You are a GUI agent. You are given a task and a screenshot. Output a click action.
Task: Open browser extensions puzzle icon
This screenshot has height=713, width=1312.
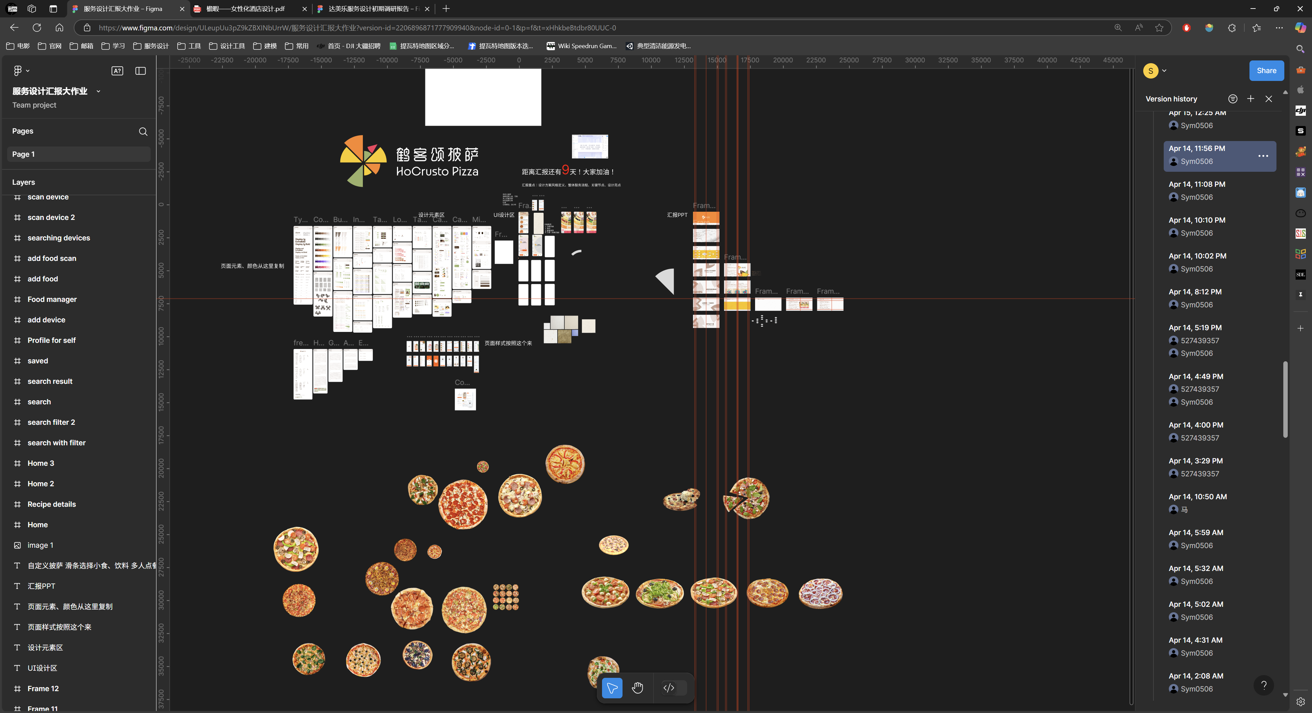[1231, 27]
